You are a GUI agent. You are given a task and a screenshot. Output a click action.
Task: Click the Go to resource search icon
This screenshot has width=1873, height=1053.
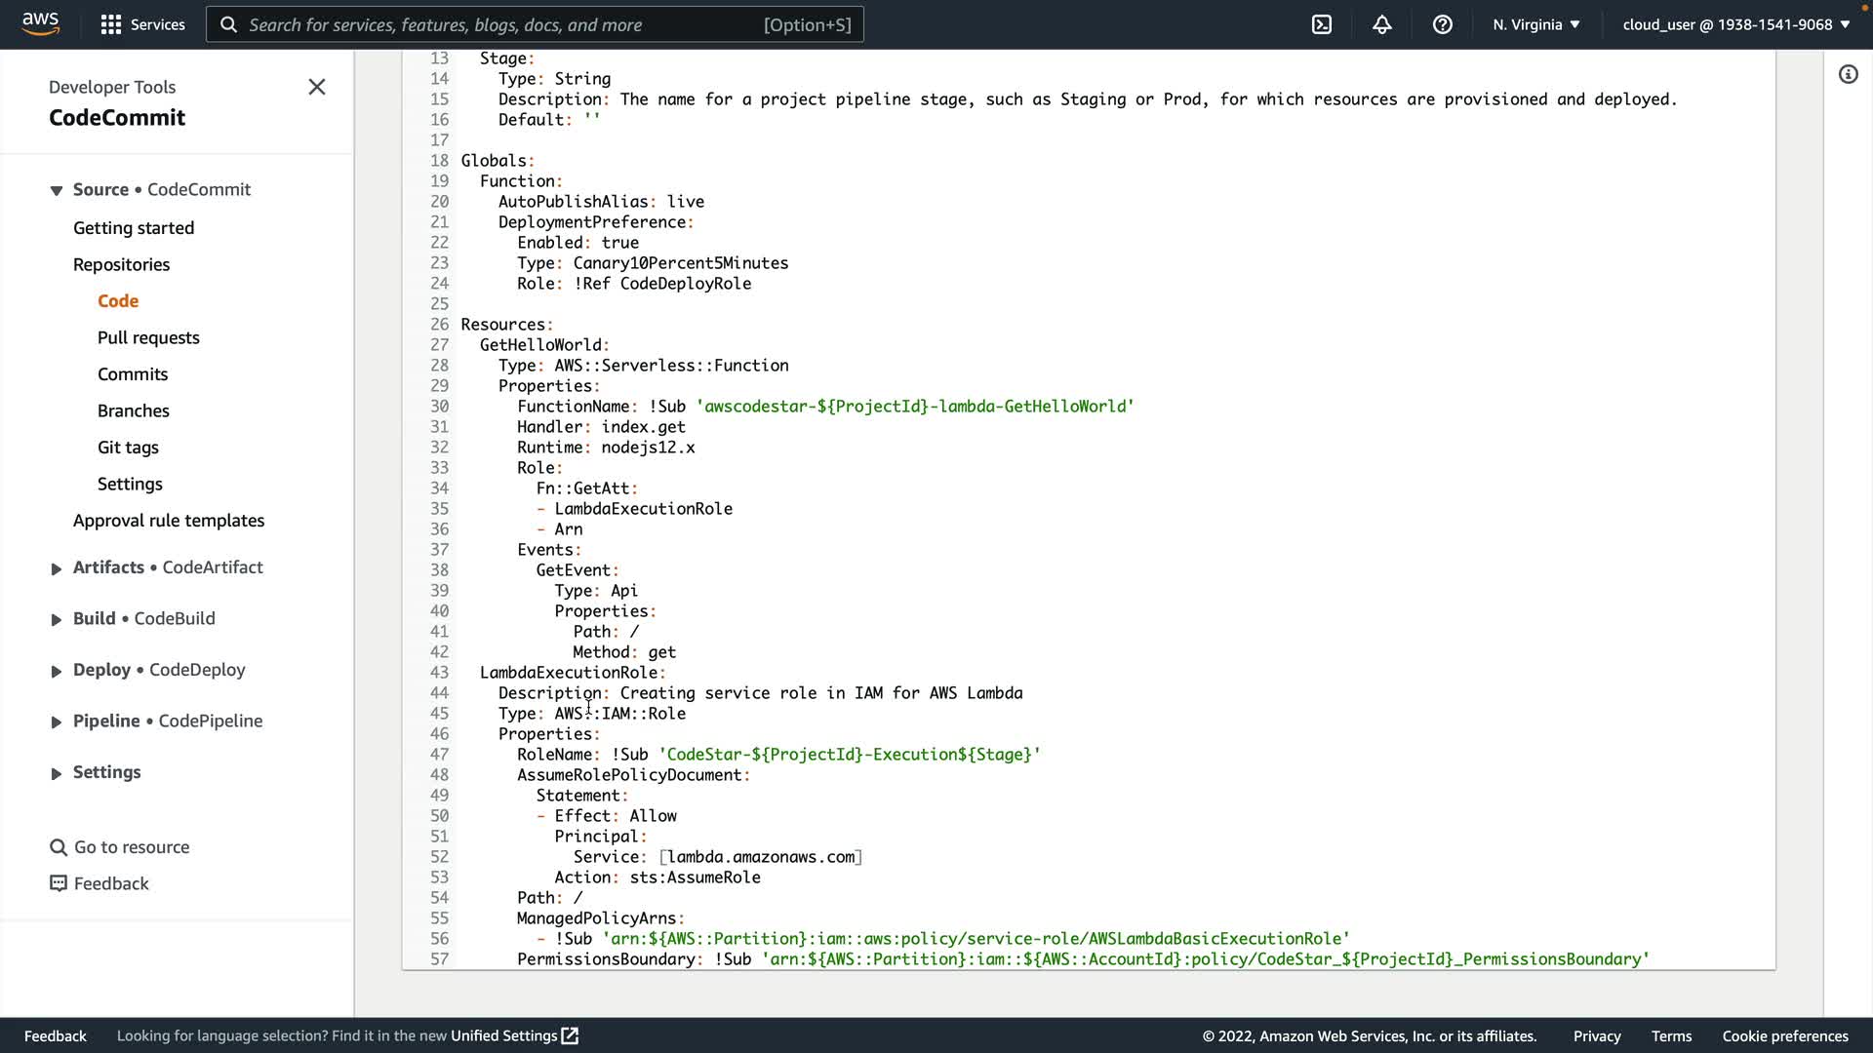click(59, 847)
